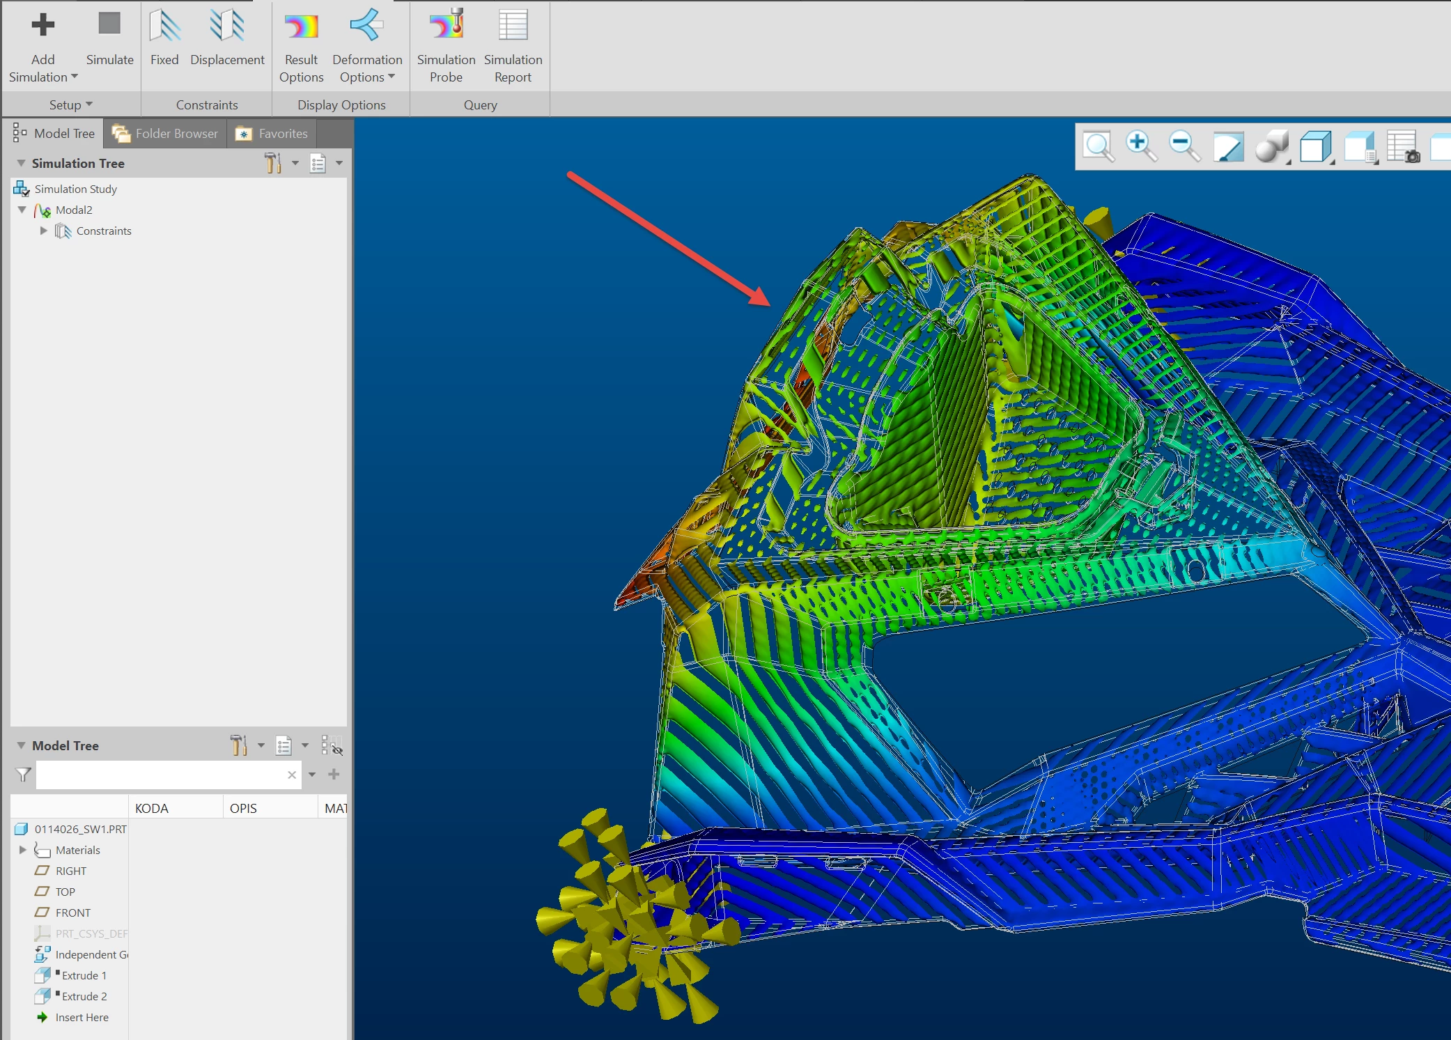Click the Simulate stop-square icon

tap(109, 24)
